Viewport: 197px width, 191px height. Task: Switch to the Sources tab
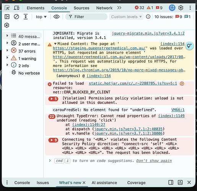(x=81, y=8)
